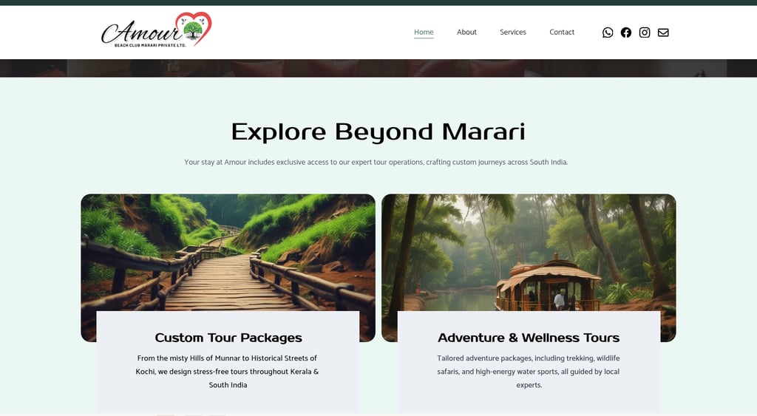Select the Adventure & Wellness Tours heading
The width and height of the screenshot is (757, 416).
click(529, 338)
